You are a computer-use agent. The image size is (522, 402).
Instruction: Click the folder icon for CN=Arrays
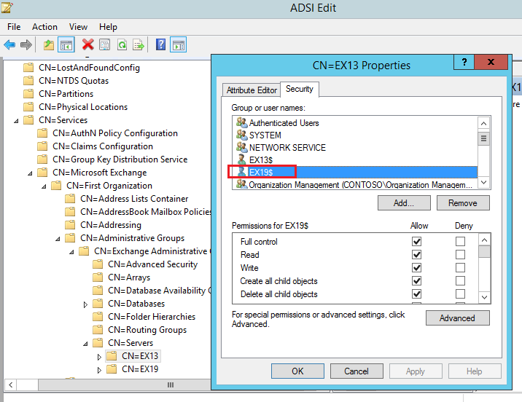pyautogui.click(x=98, y=277)
